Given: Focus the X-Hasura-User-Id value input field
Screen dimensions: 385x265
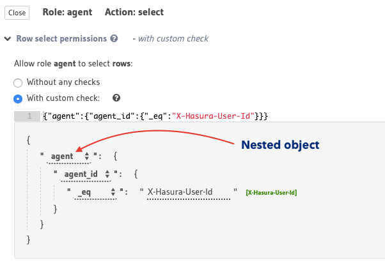Looking at the screenshot, I should pyautogui.click(x=188, y=191).
